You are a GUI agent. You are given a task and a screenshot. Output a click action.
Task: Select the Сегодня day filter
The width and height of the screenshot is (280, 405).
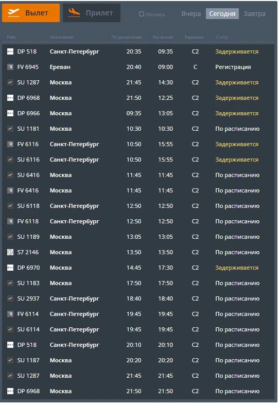222,14
